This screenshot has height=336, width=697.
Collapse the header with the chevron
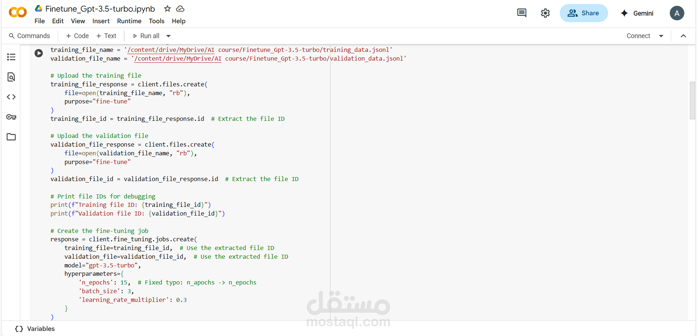click(683, 36)
